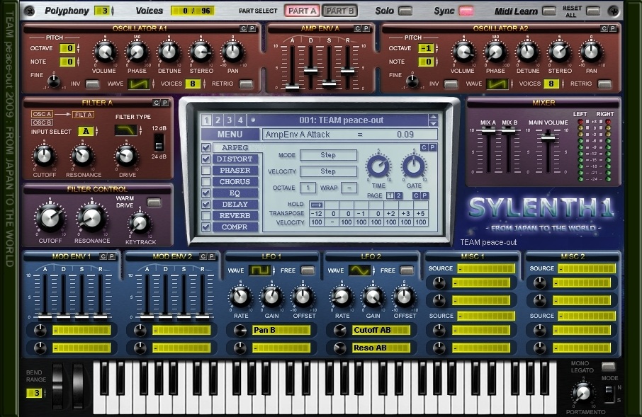Click the LFO 1 Rate knob
The width and height of the screenshot is (642, 417).
[240, 296]
